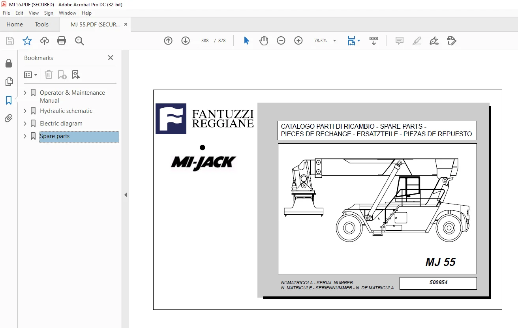Select the Electric diagram bookmark

(61, 124)
